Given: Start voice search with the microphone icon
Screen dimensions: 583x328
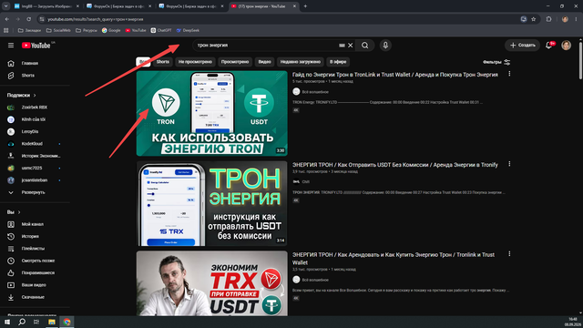Looking at the screenshot, I should click(x=385, y=46).
